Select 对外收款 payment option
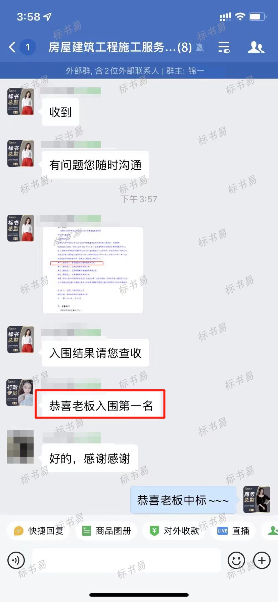Image resolution: width=278 pixels, height=602 pixels. [174, 531]
